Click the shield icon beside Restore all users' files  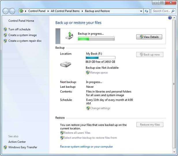click(x=62, y=133)
